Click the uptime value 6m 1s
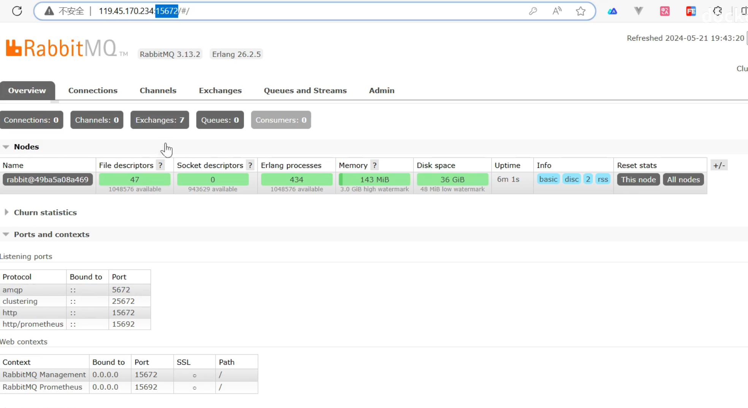Image resolution: width=748 pixels, height=408 pixels. pos(508,179)
